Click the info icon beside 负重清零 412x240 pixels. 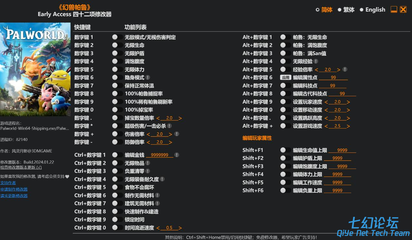pyautogui.click(x=147, y=171)
